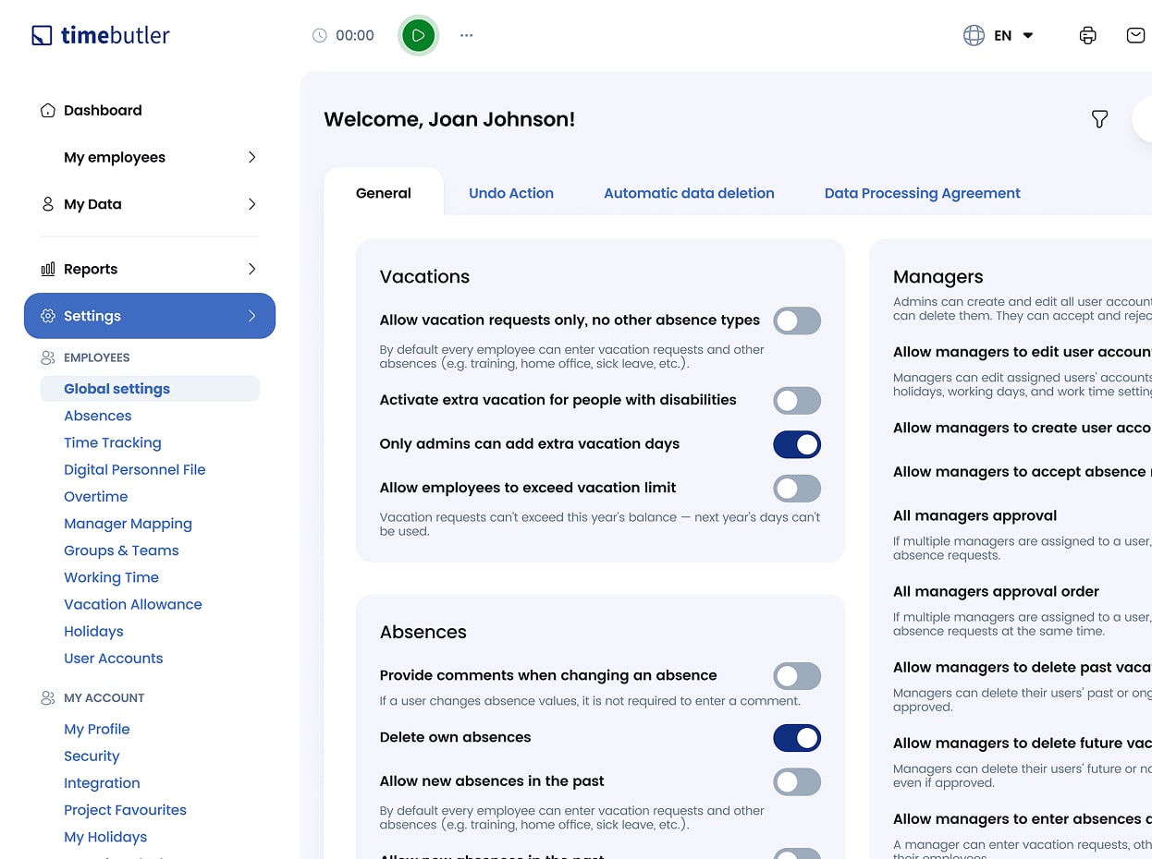Open the Automatic data deletion tab
Screen dimensions: 1152x859
[689, 194]
